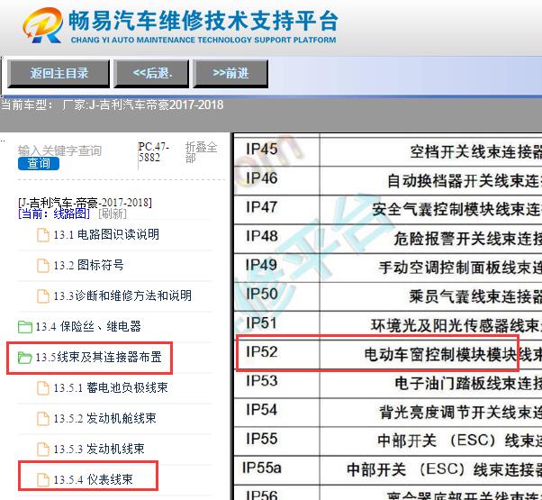This screenshot has height=500, width=542.
Task: Open 13.2 图标符号 tree item
Action: 88,266
